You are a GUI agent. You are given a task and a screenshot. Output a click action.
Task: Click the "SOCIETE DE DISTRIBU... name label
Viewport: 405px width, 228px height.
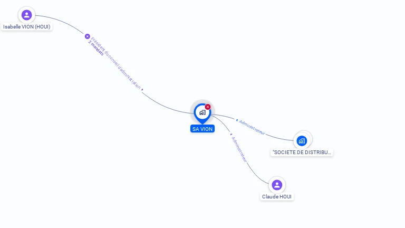302,152
